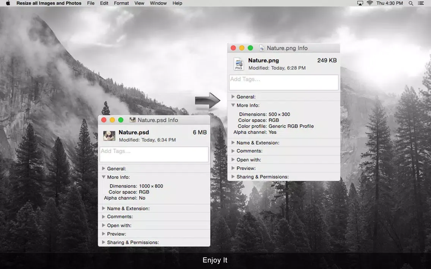Open the Apple menu
Screen dimensions: 431x269
pyautogui.click(x=8, y=3)
